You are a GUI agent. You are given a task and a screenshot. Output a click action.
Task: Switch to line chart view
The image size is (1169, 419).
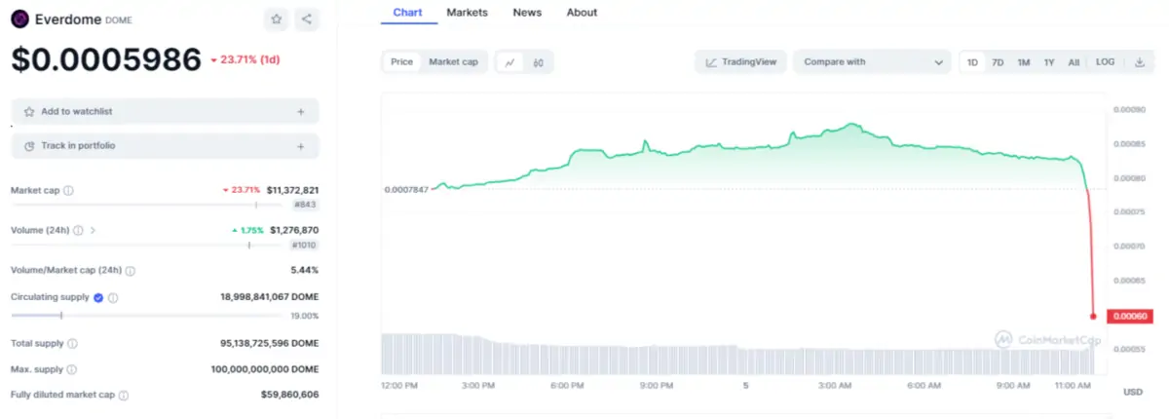pyautogui.click(x=509, y=61)
